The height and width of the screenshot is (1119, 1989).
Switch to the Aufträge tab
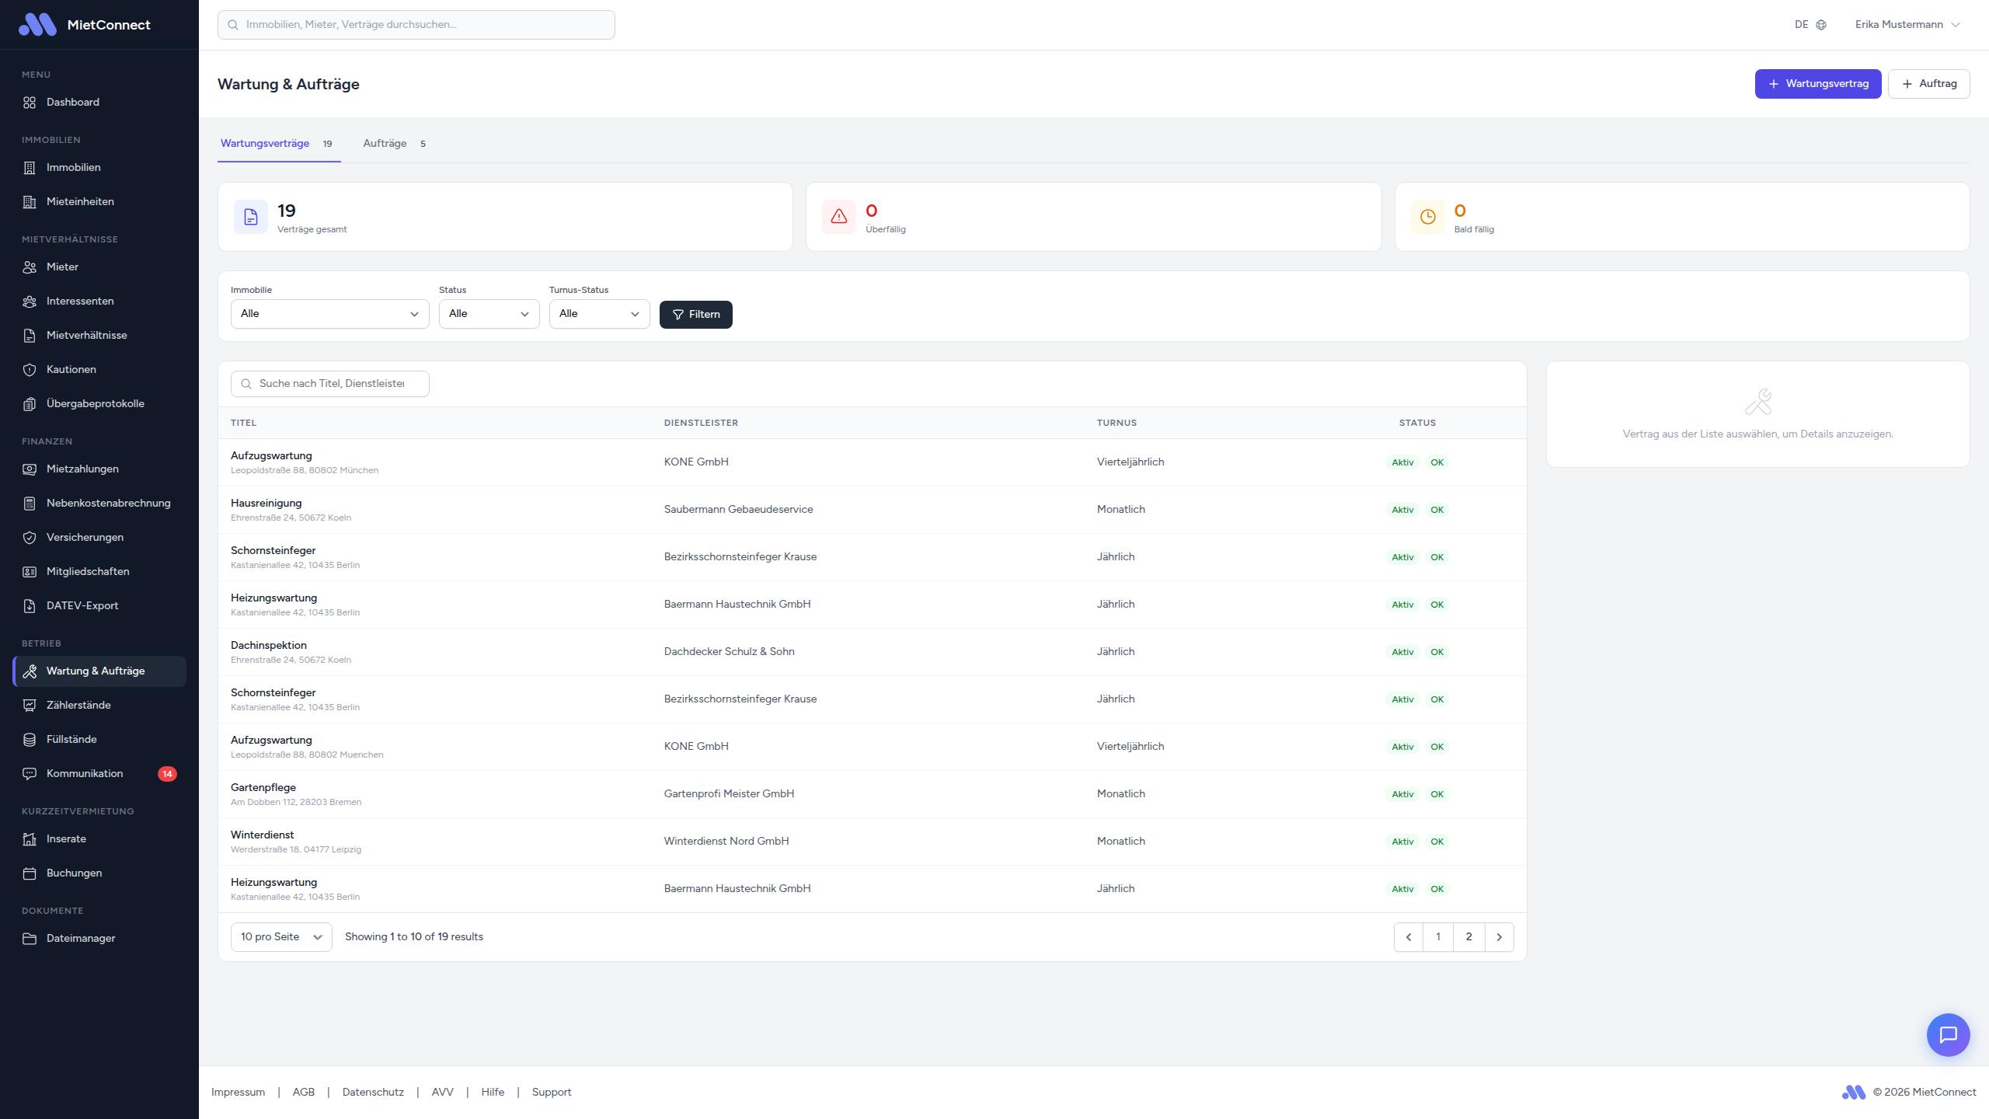394,144
